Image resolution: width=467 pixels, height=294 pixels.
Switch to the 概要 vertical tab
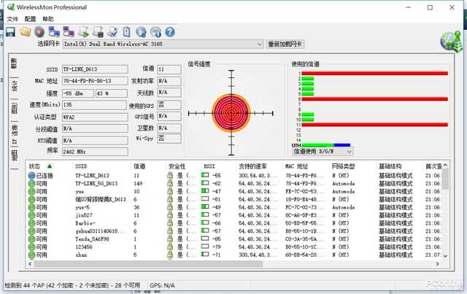tap(15, 63)
